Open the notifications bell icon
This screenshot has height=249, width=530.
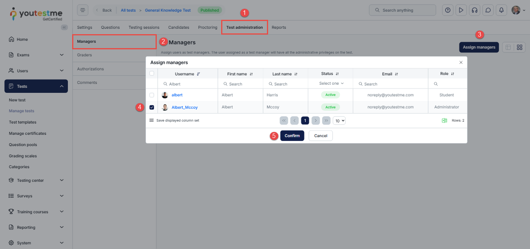501,10
